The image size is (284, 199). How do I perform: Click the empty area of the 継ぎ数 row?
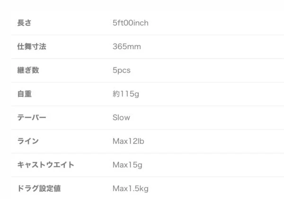(206, 70)
